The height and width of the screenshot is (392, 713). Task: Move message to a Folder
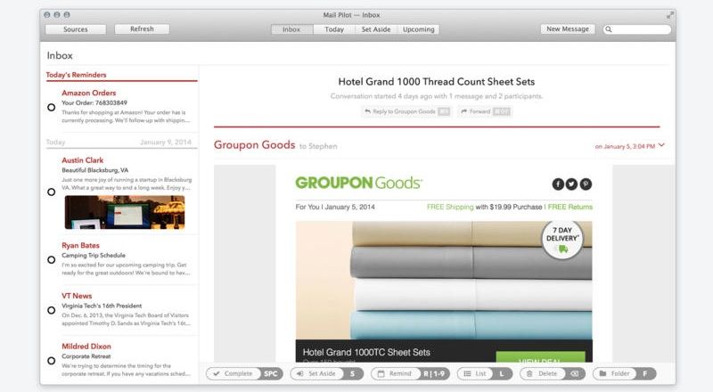[x=625, y=374]
